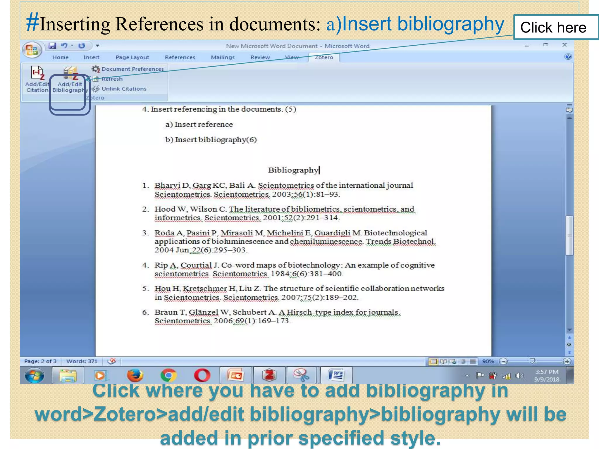Screen dimensions: 599x449
Task: Launch Chrome from taskbar
Action: tap(168, 375)
